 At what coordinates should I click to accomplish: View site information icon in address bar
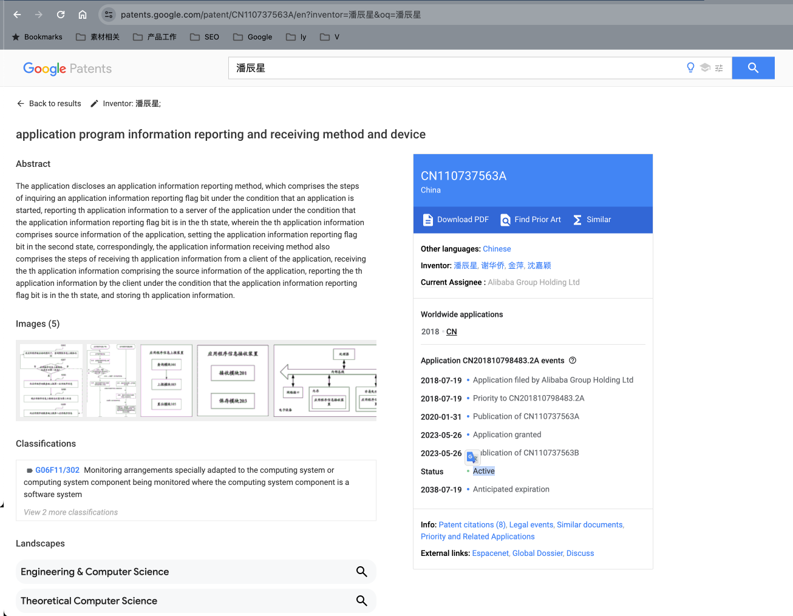coord(108,15)
